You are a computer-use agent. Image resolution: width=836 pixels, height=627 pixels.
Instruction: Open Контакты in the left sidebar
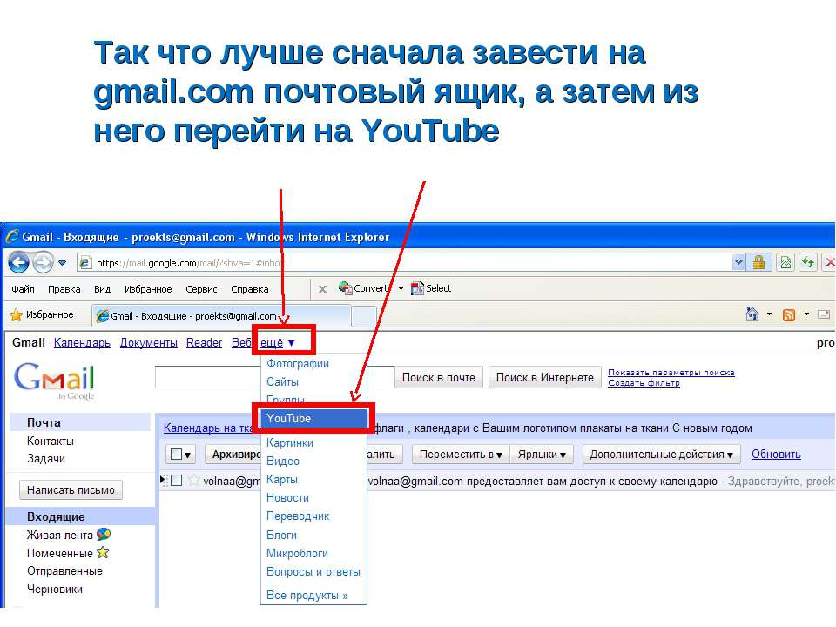point(51,441)
